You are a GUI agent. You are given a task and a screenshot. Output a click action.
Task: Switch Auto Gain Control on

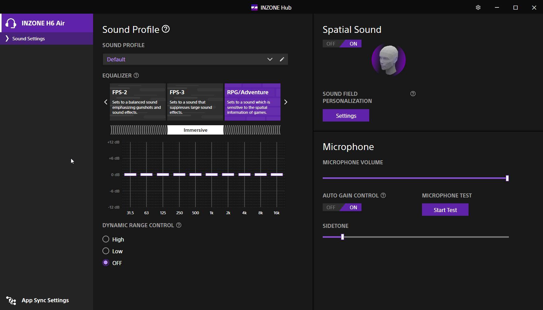tap(353, 207)
